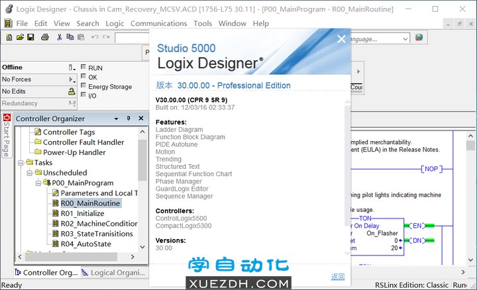
Task: Click the Copy toolbar icon
Action: tap(70, 37)
